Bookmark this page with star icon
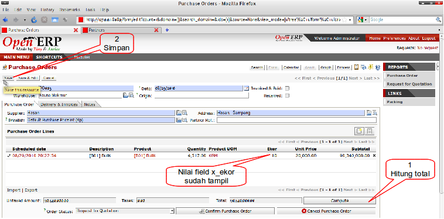Viewport: 444px width, 219px height. [344, 20]
